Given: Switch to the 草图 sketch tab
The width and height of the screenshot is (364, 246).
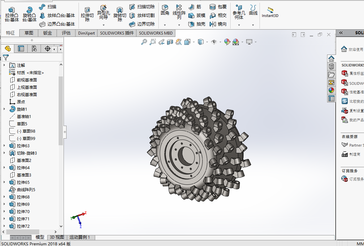Looking at the screenshot, I should (x=29, y=33).
